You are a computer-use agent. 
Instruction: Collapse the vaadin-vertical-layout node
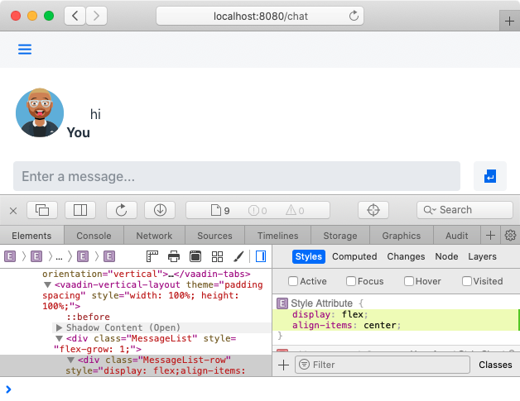48,285
